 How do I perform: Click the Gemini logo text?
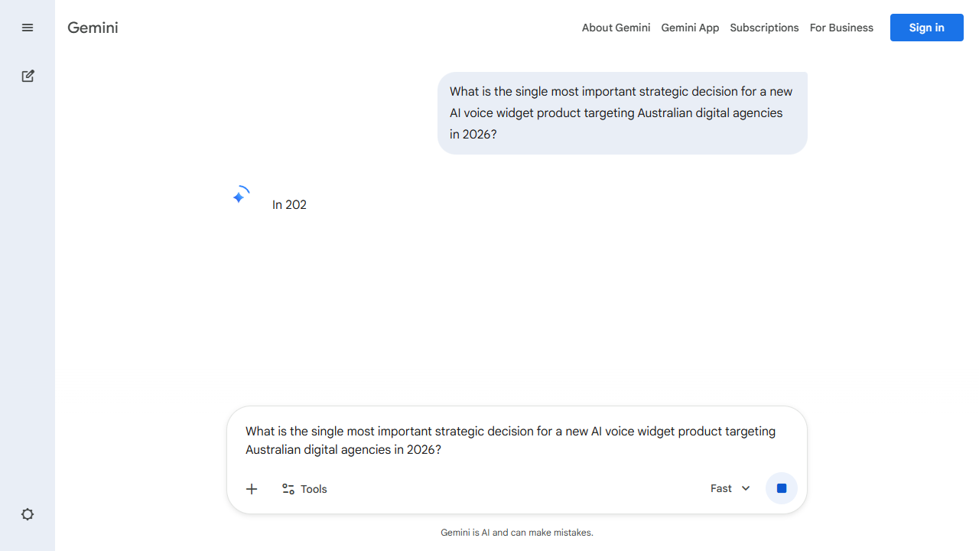point(93,28)
